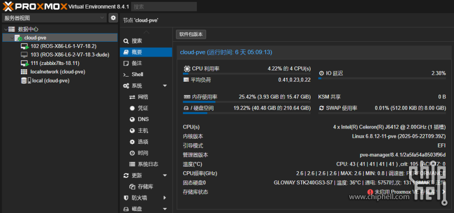Click the SWAP 使用率 refresh icon
The image size is (454, 213).
(321, 108)
